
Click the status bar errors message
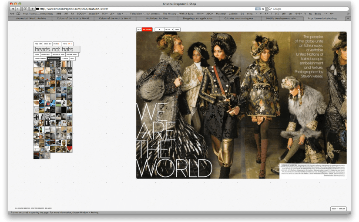tap(54, 212)
